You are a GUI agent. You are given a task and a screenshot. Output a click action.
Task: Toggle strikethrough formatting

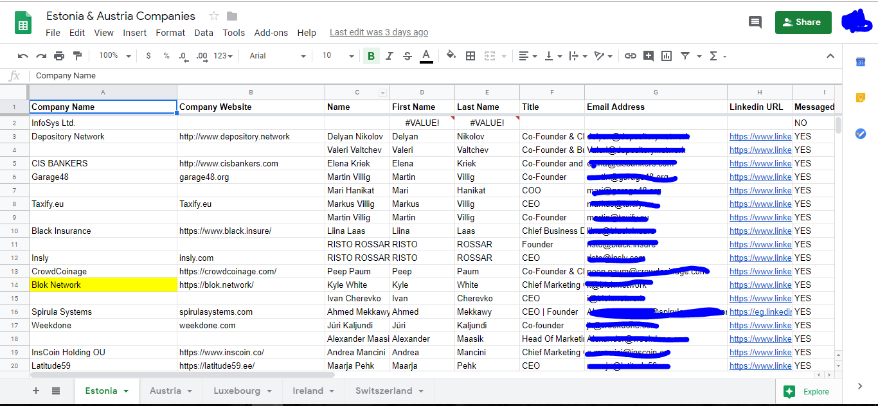pos(407,56)
